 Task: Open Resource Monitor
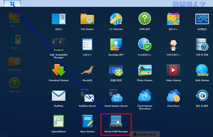pyautogui.click(x=202, y=19)
